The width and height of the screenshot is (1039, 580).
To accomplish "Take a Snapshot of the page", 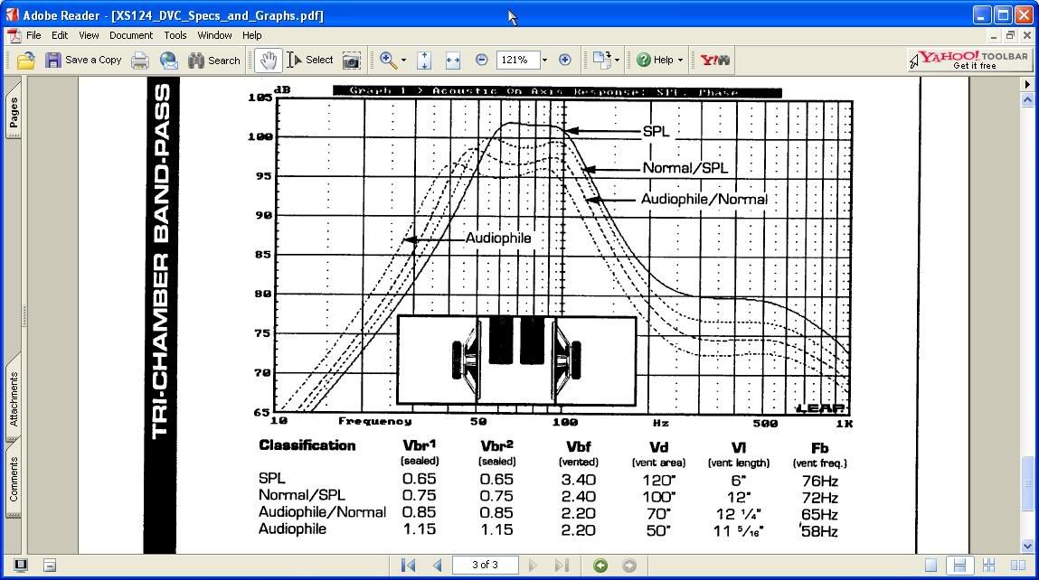I will pyautogui.click(x=351, y=60).
